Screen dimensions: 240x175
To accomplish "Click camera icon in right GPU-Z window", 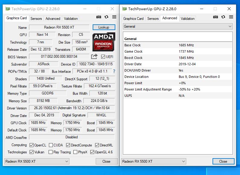I will (216, 17).
